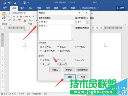Screen dimensions: 128x96
Task: Select leader option 4 underline
Action: click(41, 64)
